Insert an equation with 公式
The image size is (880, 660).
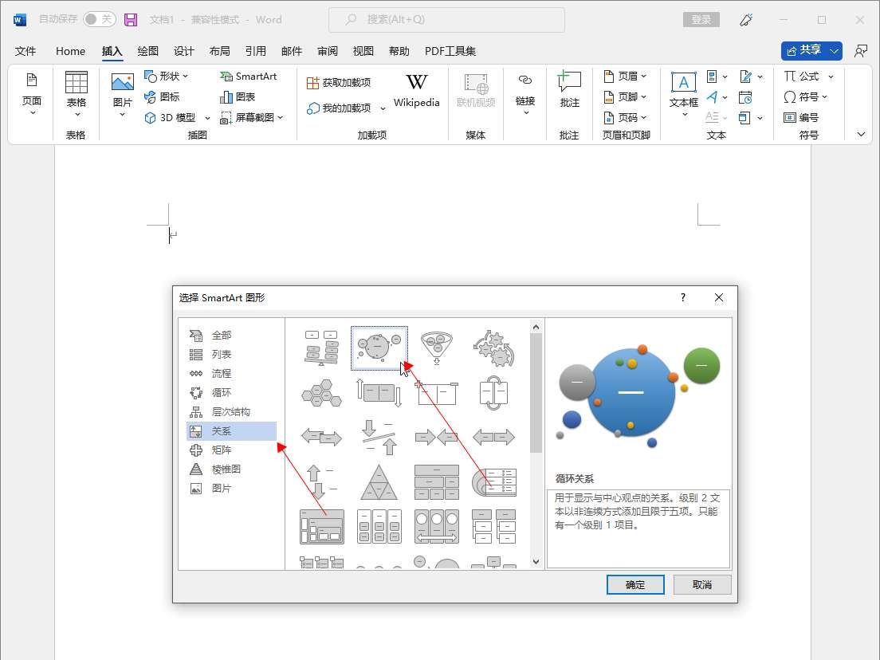[x=801, y=76]
